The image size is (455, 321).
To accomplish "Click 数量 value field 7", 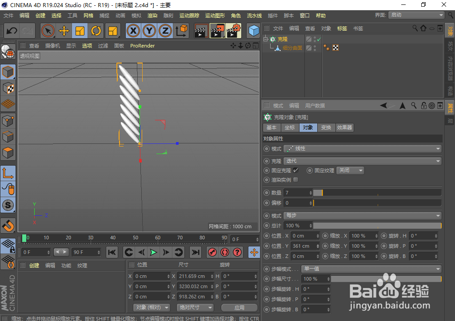I will [298, 193].
